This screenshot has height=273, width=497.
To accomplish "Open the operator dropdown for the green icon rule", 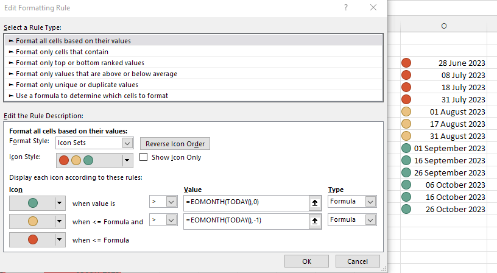I will coord(171,202).
